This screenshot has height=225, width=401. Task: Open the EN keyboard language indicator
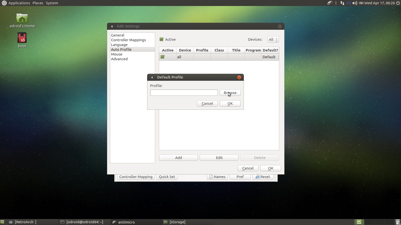pos(349,3)
